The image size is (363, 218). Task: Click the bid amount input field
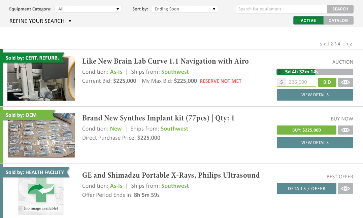[x=296, y=82]
